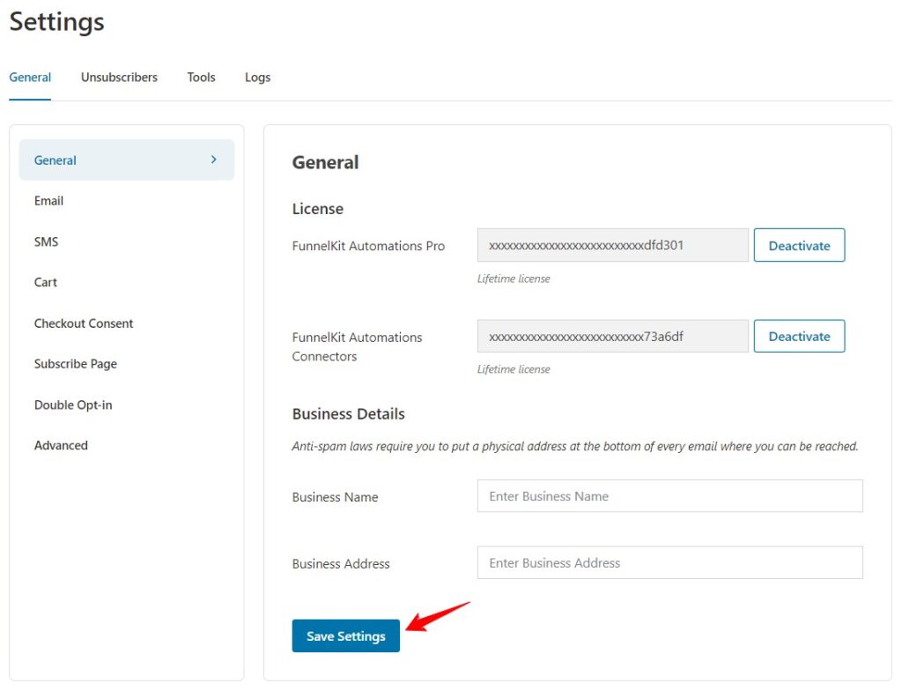The width and height of the screenshot is (902, 691).
Task: Open Advanced settings section
Action: click(x=61, y=445)
